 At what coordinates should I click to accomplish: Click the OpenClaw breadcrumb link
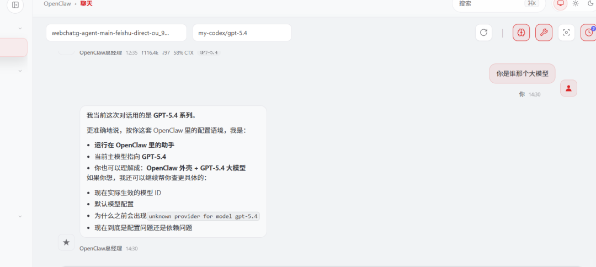click(57, 4)
